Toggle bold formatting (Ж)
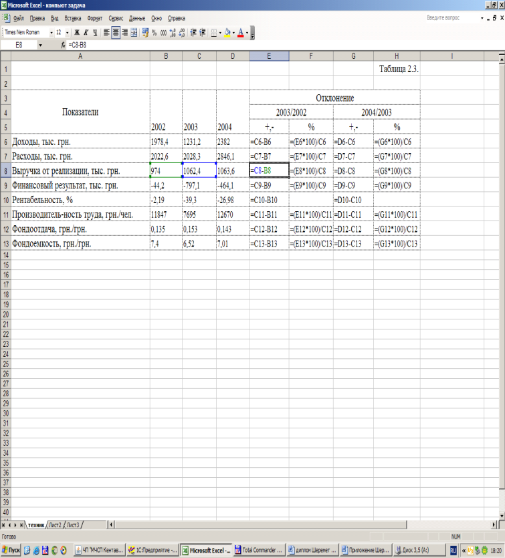This screenshot has height=558, width=505. point(76,33)
